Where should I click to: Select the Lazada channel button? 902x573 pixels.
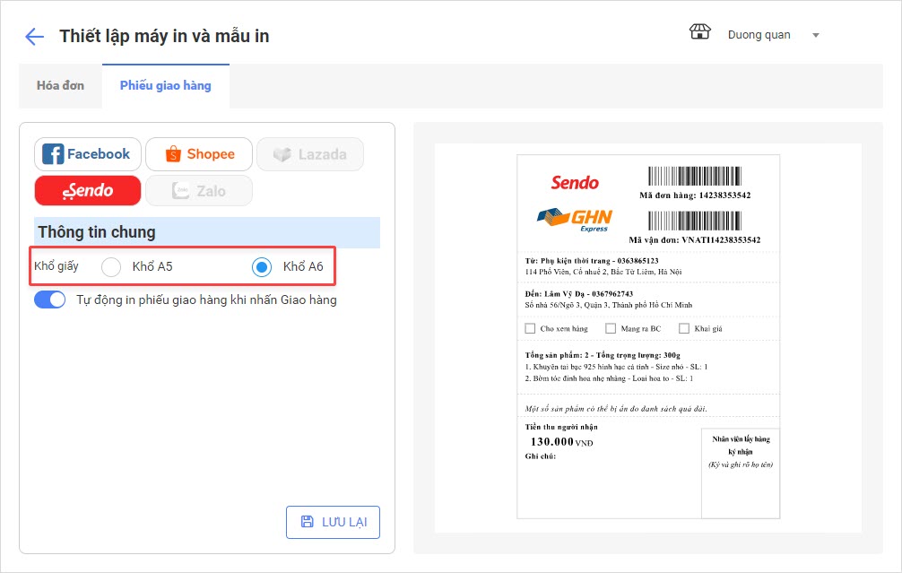pos(309,154)
